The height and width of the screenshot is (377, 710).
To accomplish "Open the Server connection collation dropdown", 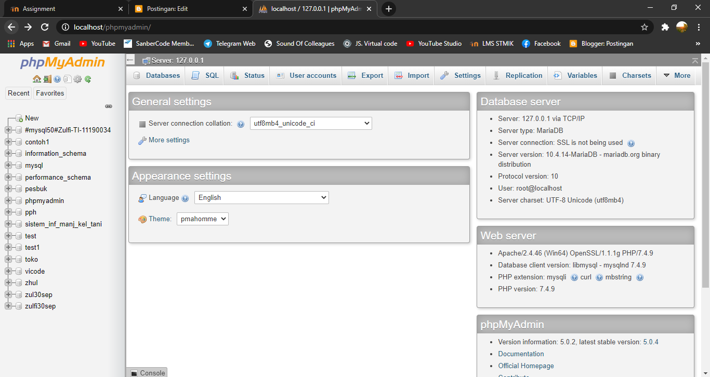I will tap(311, 123).
